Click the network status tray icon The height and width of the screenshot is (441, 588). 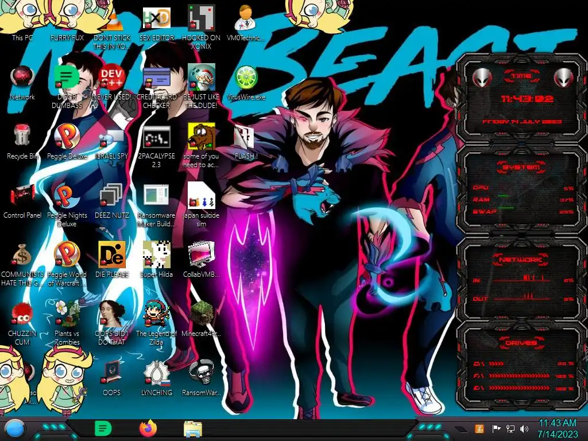click(x=510, y=428)
